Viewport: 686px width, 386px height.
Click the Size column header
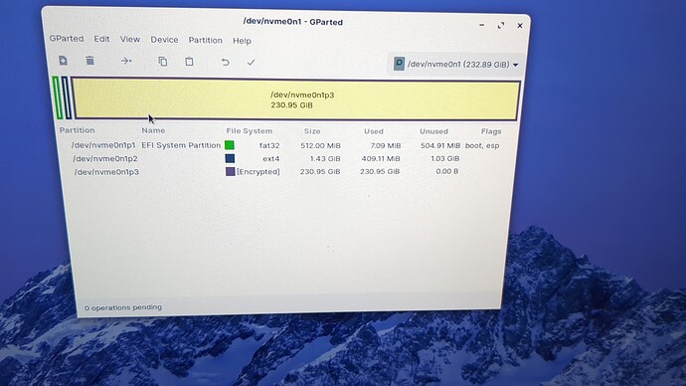[x=312, y=131]
